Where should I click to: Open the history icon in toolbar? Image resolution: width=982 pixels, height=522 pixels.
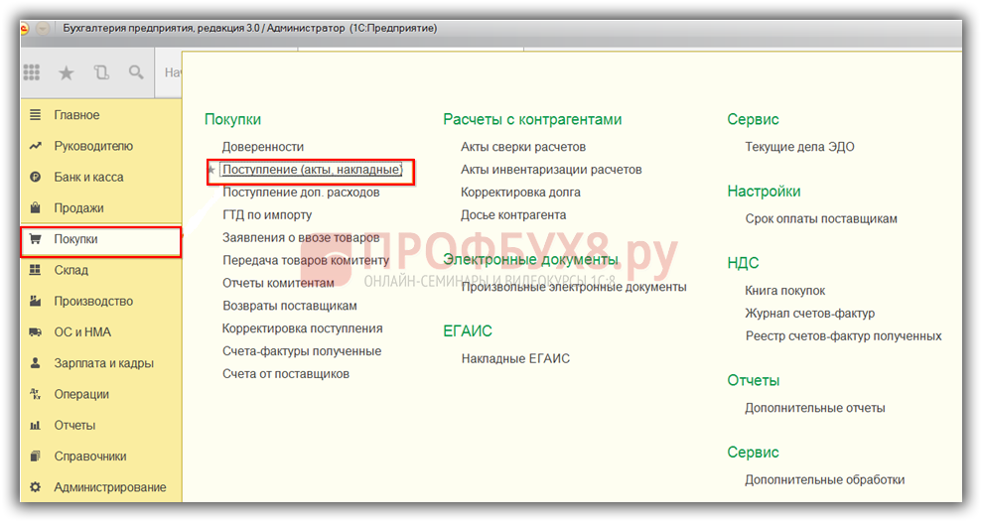(101, 72)
